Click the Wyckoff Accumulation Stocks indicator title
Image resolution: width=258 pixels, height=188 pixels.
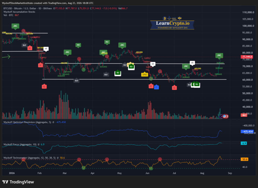coord(19,12)
